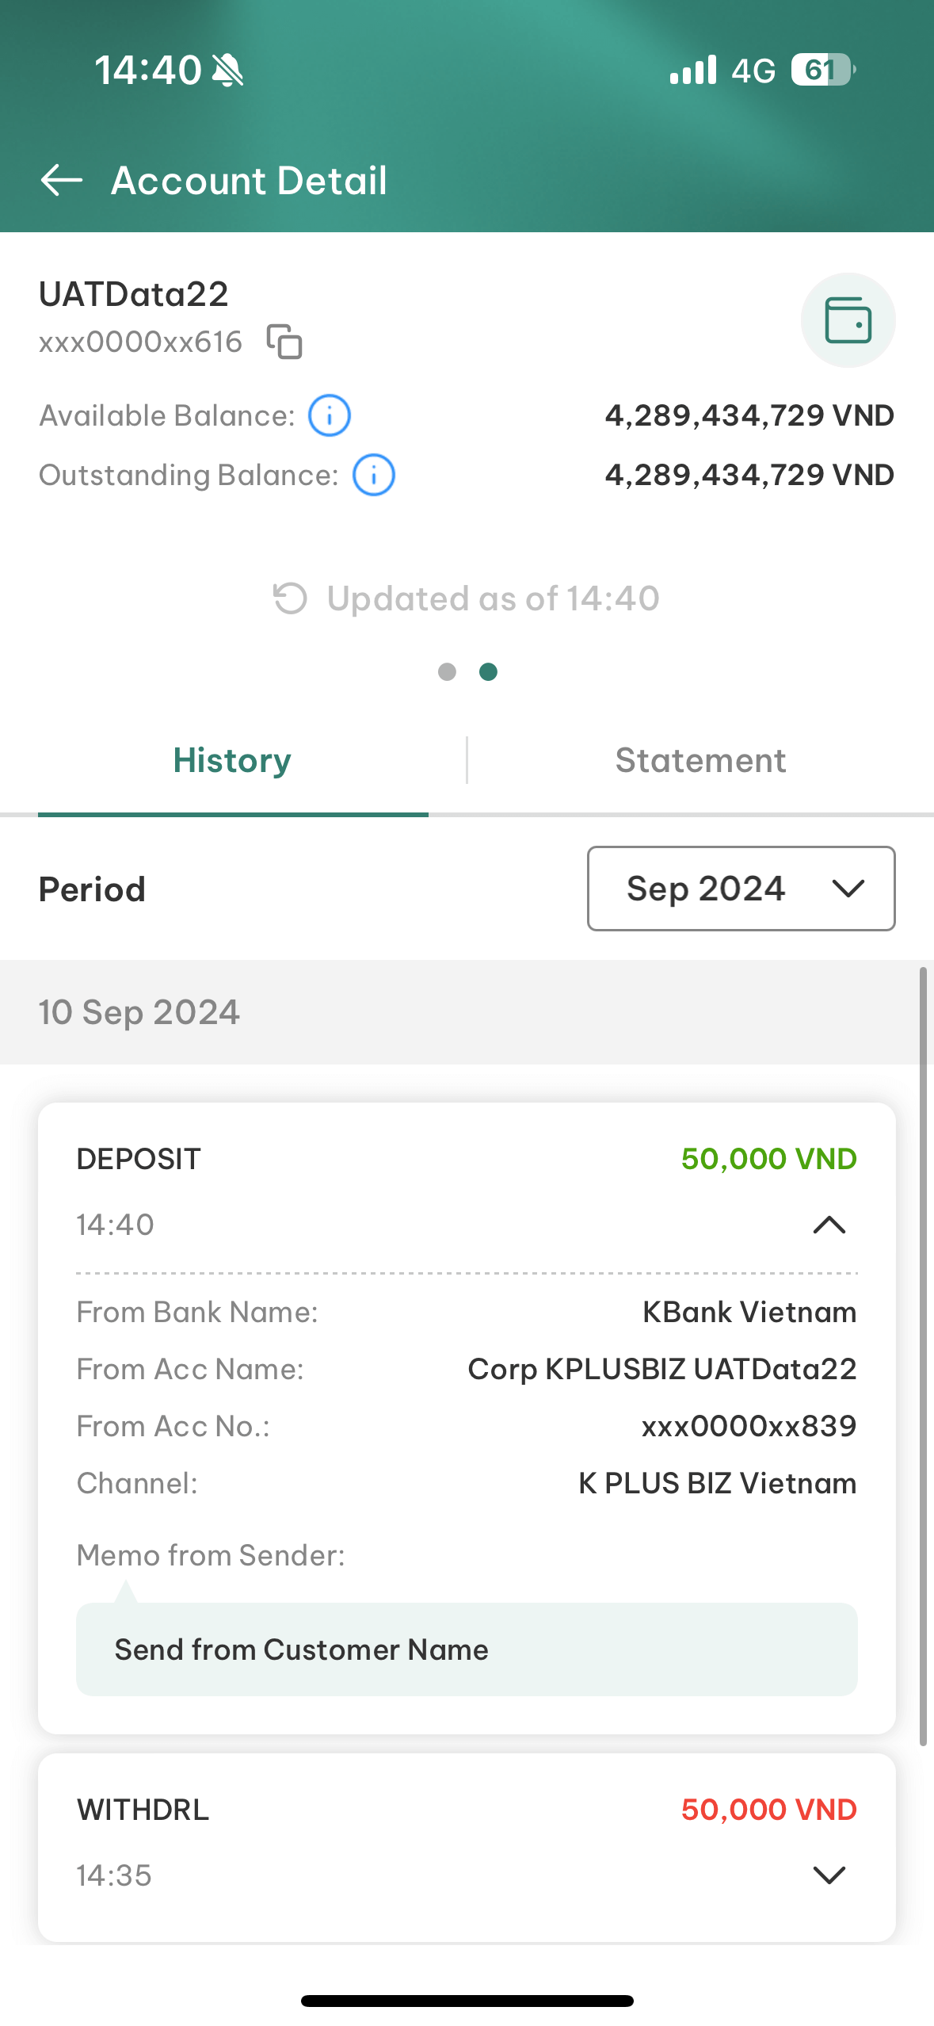The width and height of the screenshot is (934, 2026).
Task: Show Outstanding Balance info tooltip
Action: (374, 475)
